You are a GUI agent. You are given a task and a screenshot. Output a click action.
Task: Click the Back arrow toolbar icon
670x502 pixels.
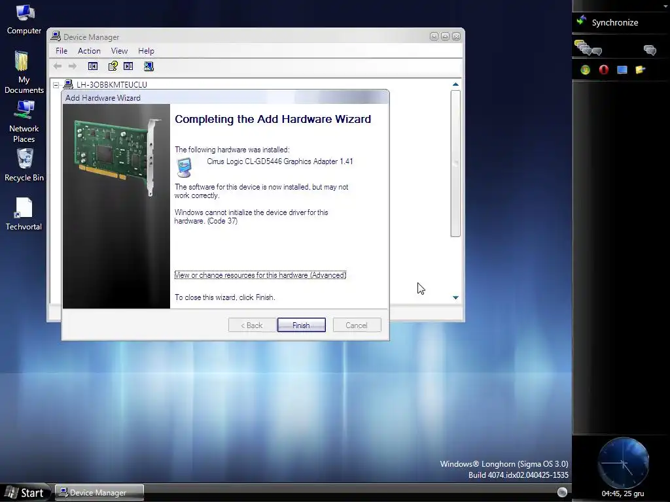(58, 66)
